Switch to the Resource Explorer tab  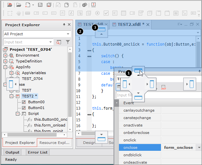[x=54, y=143]
